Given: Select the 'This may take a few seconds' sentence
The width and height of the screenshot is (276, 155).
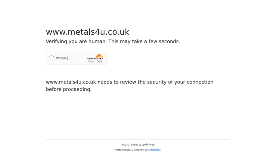Looking at the screenshot, I should (x=144, y=42).
